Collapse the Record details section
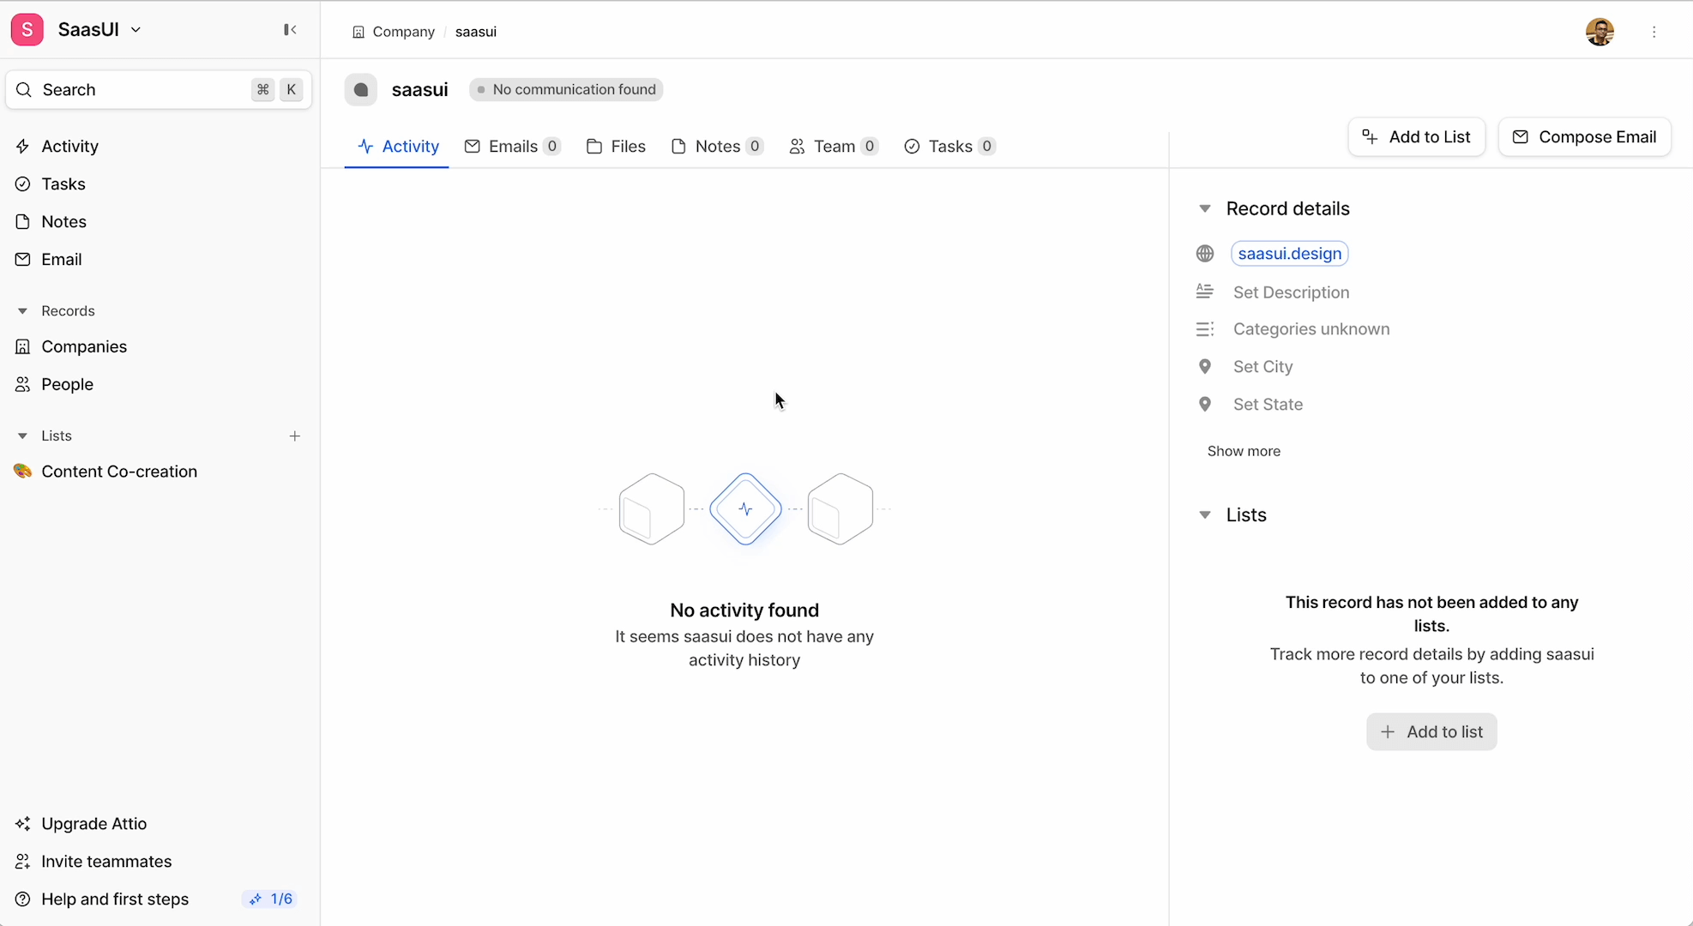The width and height of the screenshot is (1693, 926). point(1205,209)
